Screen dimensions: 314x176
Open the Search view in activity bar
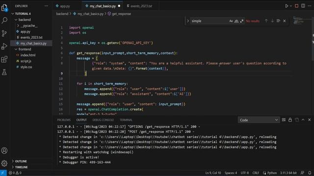tap(4, 21)
